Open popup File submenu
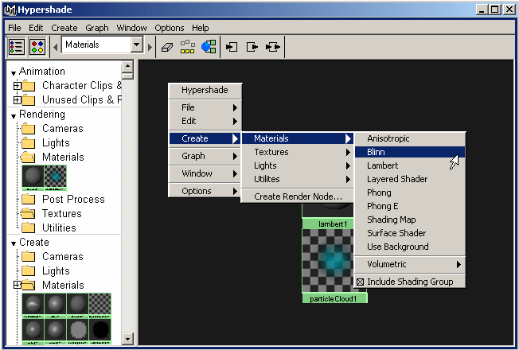This screenshot has width=519, height=350. 205,107
